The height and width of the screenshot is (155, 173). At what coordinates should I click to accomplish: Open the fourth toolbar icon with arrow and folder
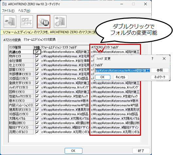[x=60, y=21]
